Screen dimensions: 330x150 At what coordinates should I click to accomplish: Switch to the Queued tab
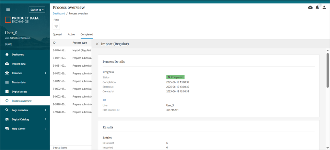(57, 35)
